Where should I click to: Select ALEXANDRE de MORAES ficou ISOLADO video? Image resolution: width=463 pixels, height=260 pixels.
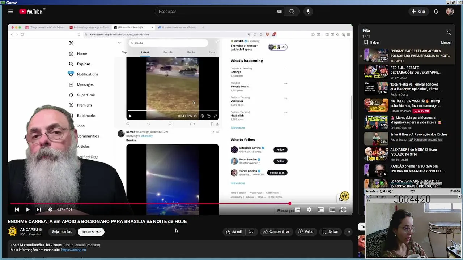(407, 154)
